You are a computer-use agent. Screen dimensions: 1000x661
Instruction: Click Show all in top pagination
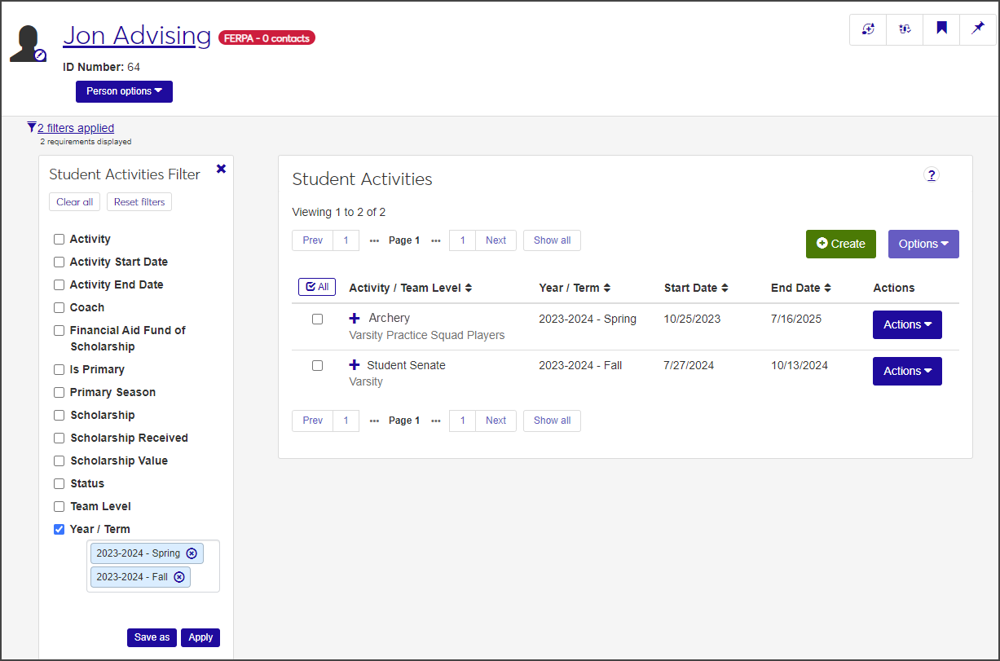552,240
